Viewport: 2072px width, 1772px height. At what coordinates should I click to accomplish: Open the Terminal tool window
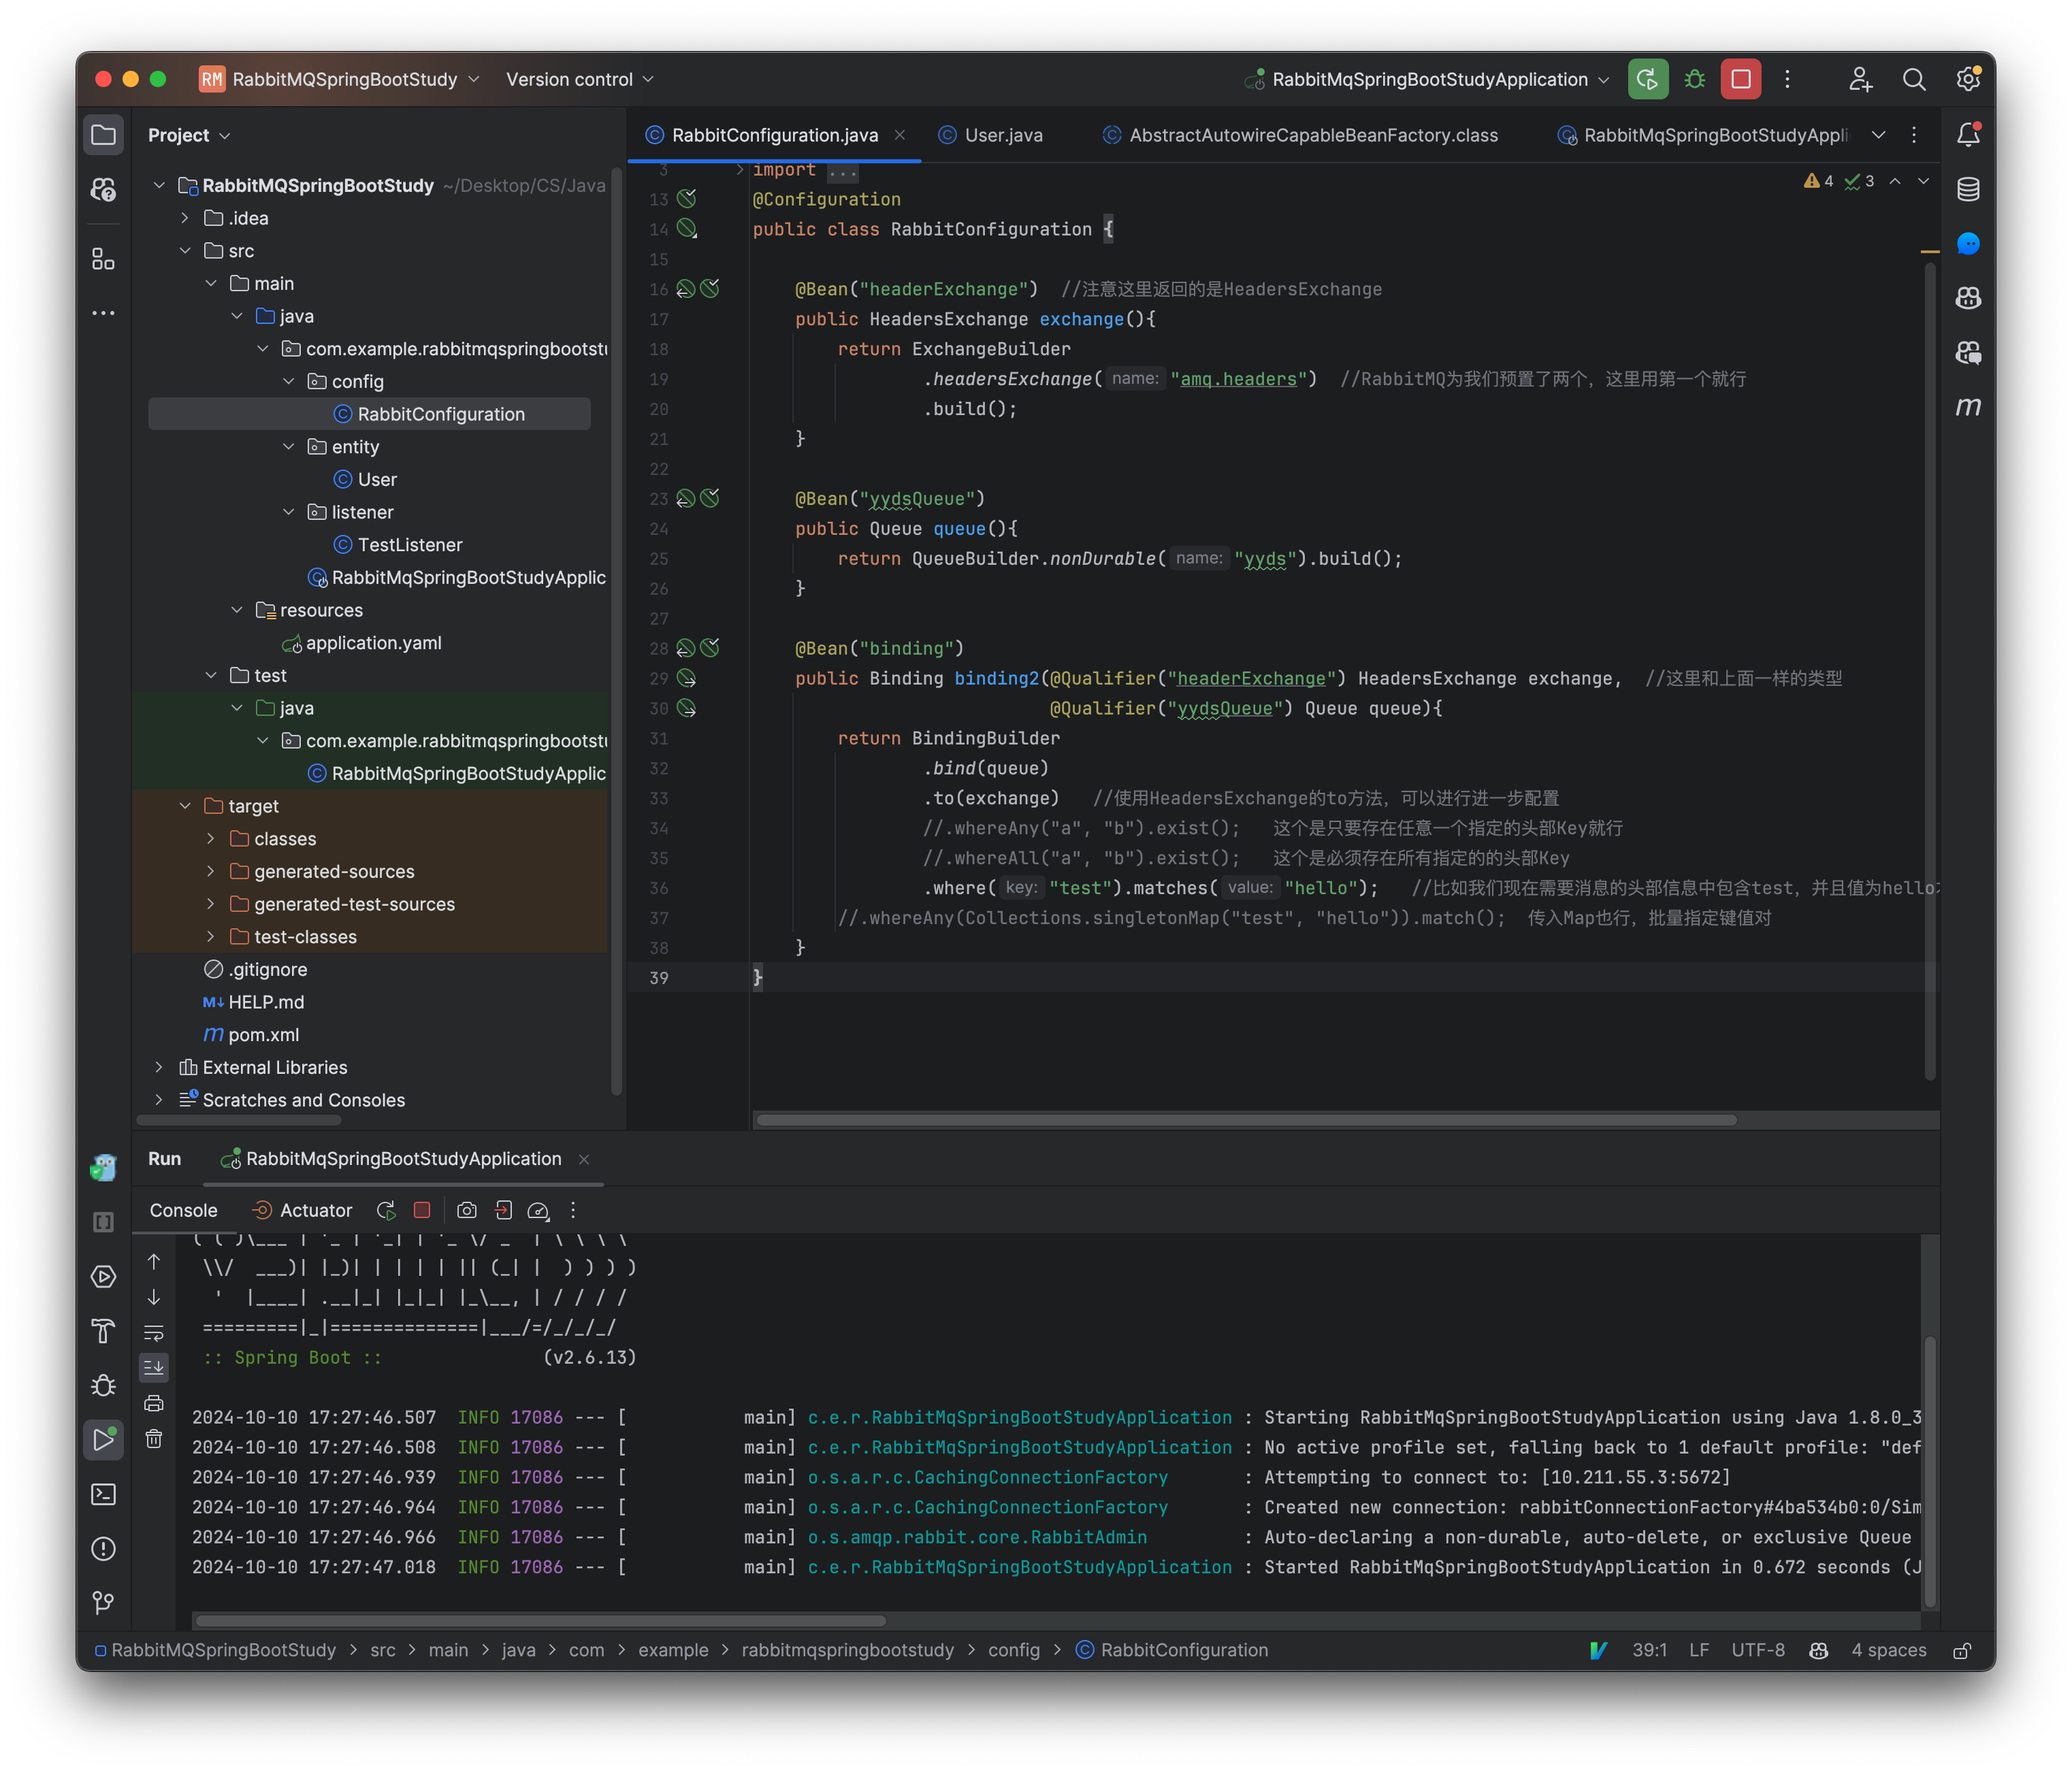[104, 1495]
